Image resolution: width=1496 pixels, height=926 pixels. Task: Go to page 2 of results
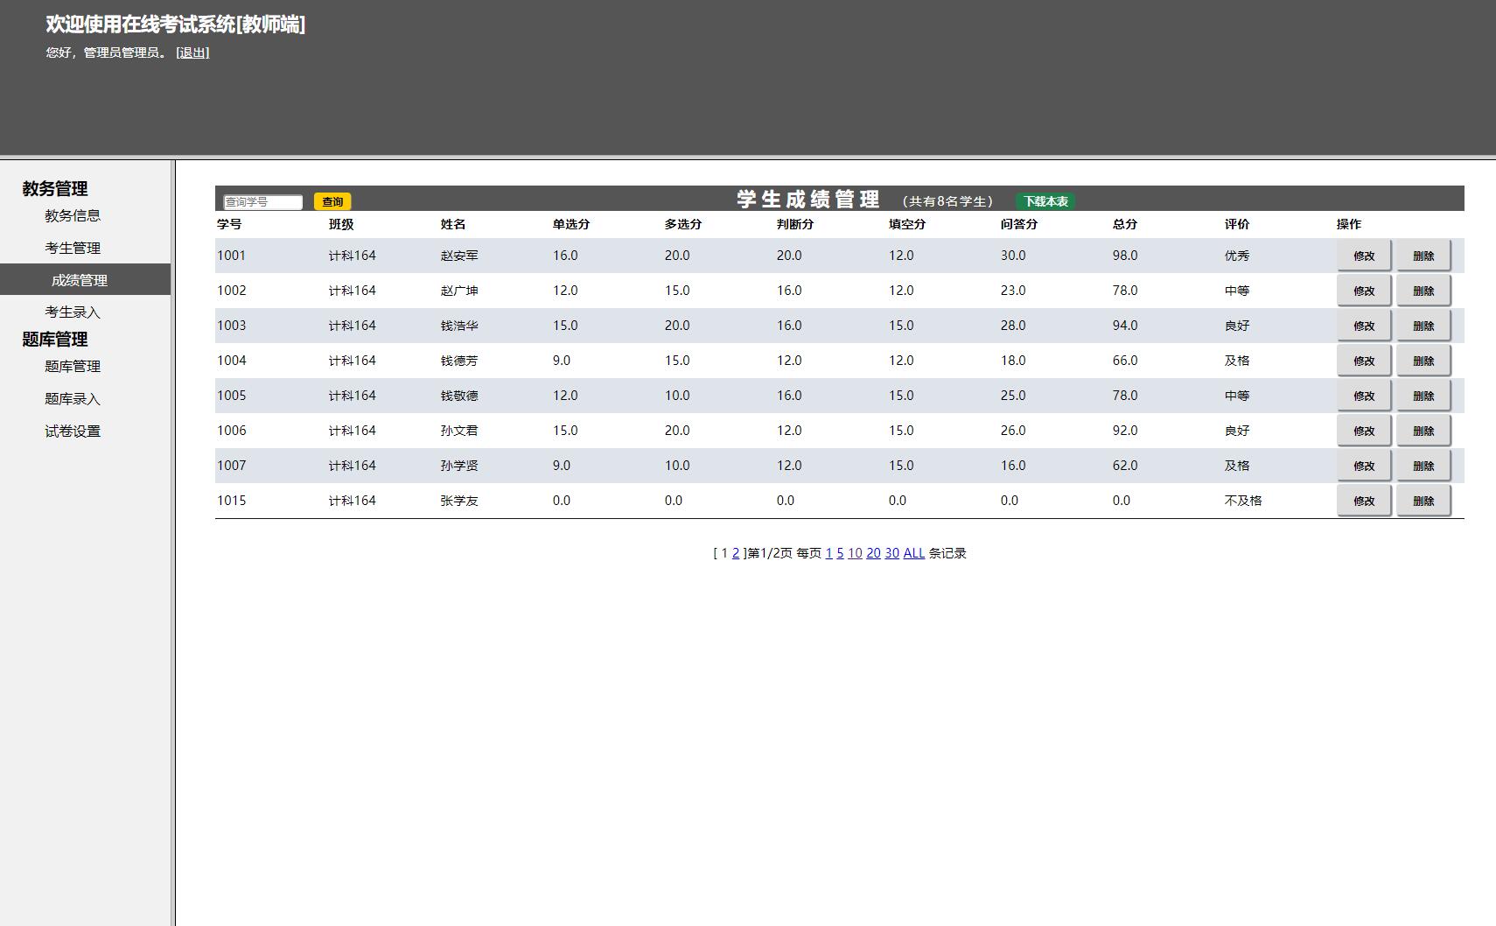(736, 553)
